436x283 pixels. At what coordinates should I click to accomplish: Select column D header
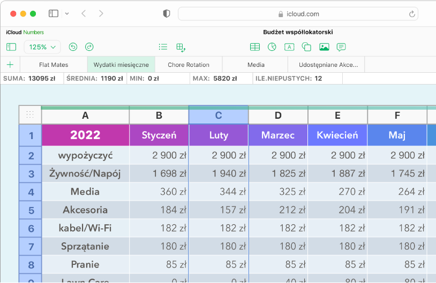point(278,115)
